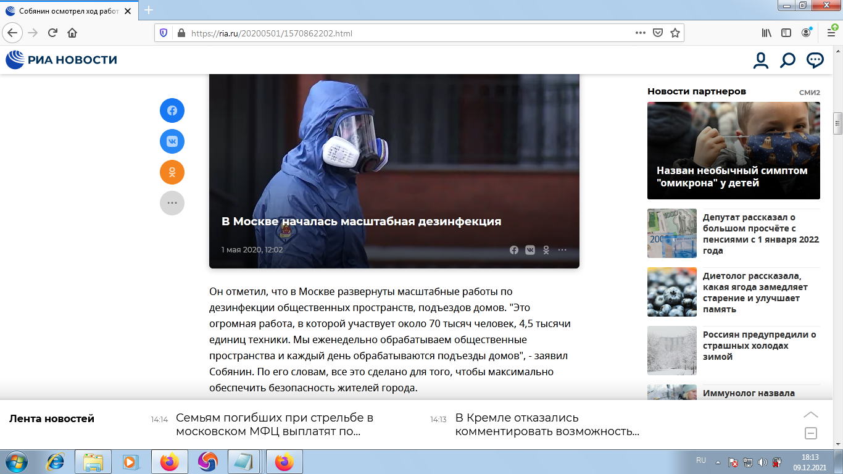843x474 pixels.
Task: Share article via VK sidebar button
Action: (172, 141)
